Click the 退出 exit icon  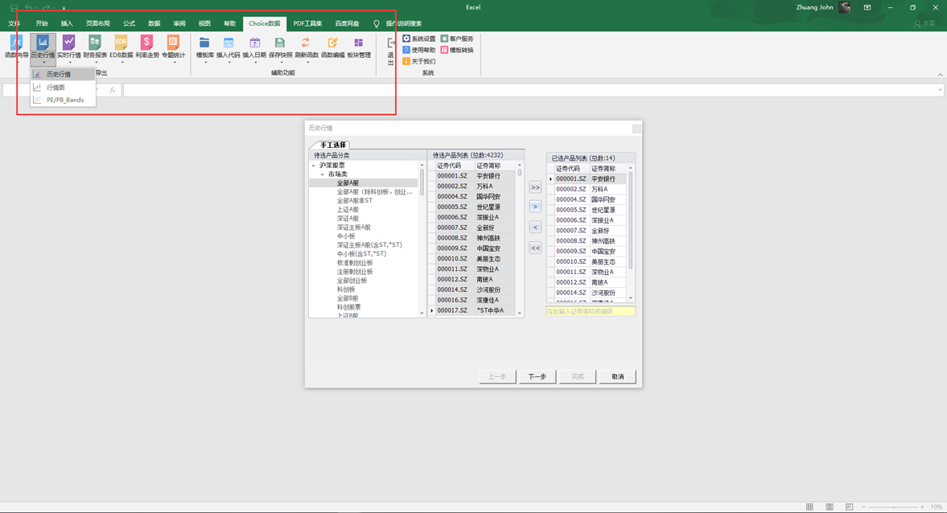coord(391,43)
